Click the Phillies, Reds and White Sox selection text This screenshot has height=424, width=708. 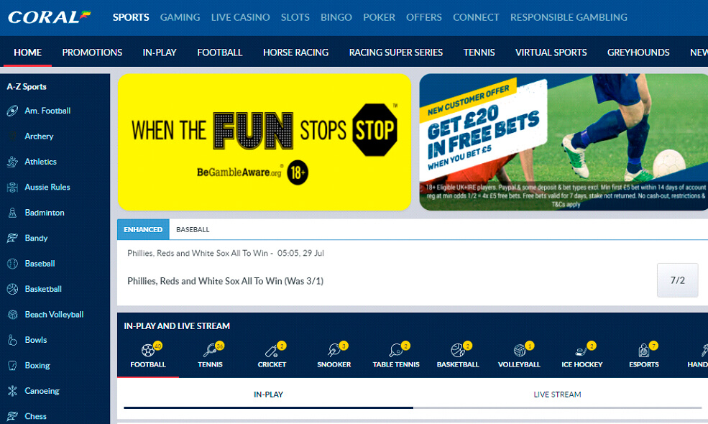(225, 281)
